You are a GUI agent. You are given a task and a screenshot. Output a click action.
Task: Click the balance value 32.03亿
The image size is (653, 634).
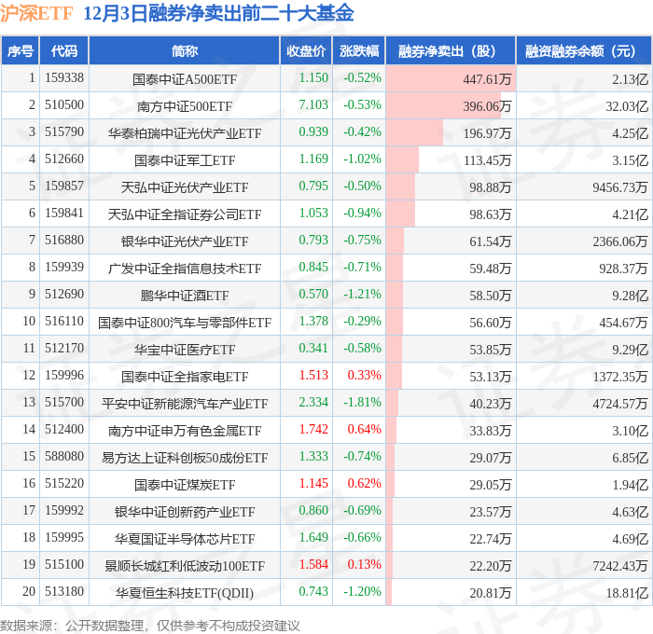coord(626,106)
